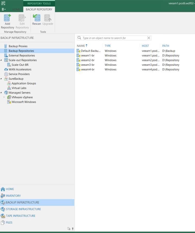The width and height of the screenshot is (195, 233).
Task: Open the Service Providers node
Action: click(19, 74)
